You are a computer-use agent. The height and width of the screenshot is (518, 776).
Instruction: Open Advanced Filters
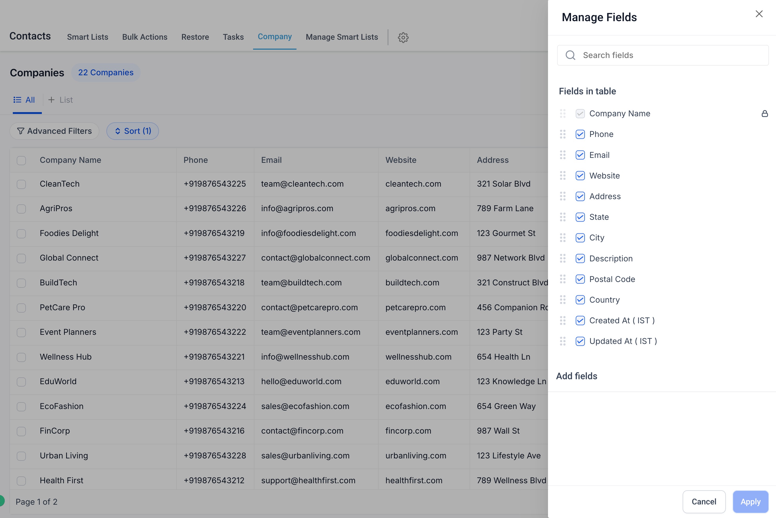pos(54,131)
